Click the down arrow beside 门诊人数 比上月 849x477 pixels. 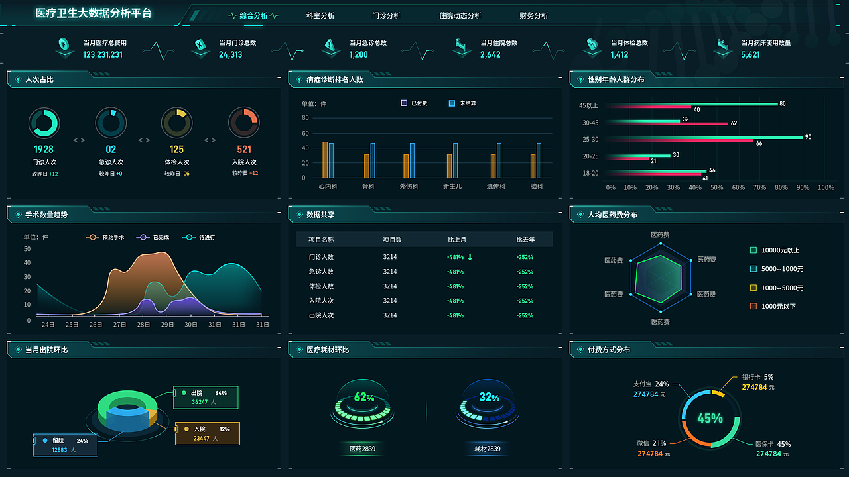[x=470, y=257]
